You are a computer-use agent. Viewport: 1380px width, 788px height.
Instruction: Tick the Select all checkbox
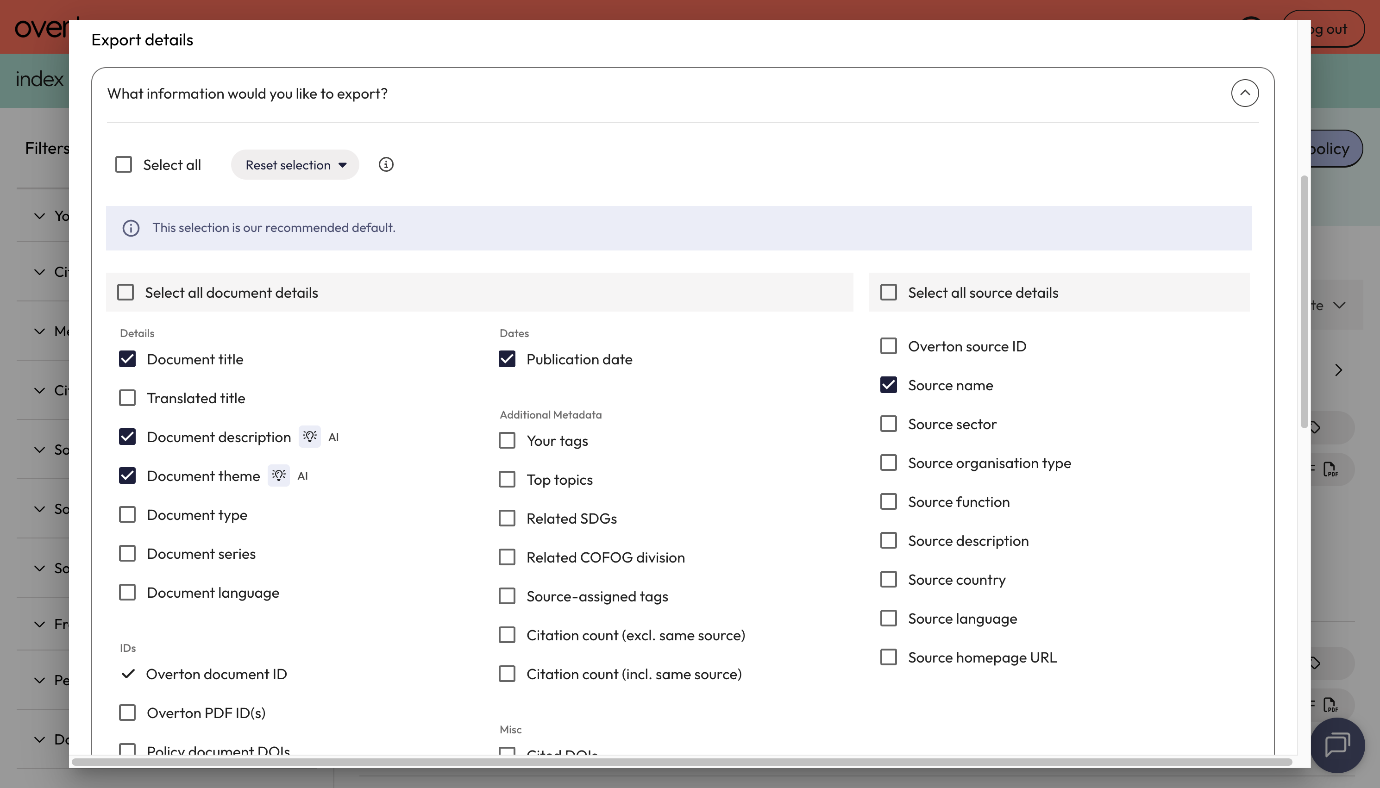(123, 164)
